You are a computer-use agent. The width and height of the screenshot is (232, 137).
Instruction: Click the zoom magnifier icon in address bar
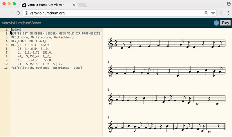[206, 13]
